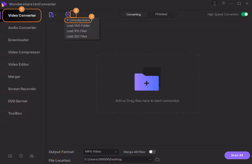Toggle High Speed Conversion switch
Viewport: 252px width, 164px height.
click(245, 14)
